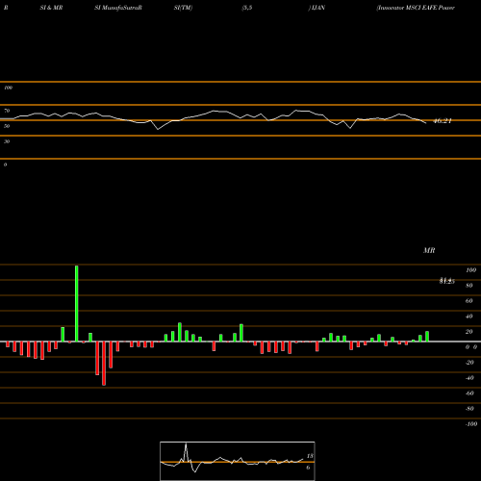Click the RSI axis label 70

tap(7, 111)
